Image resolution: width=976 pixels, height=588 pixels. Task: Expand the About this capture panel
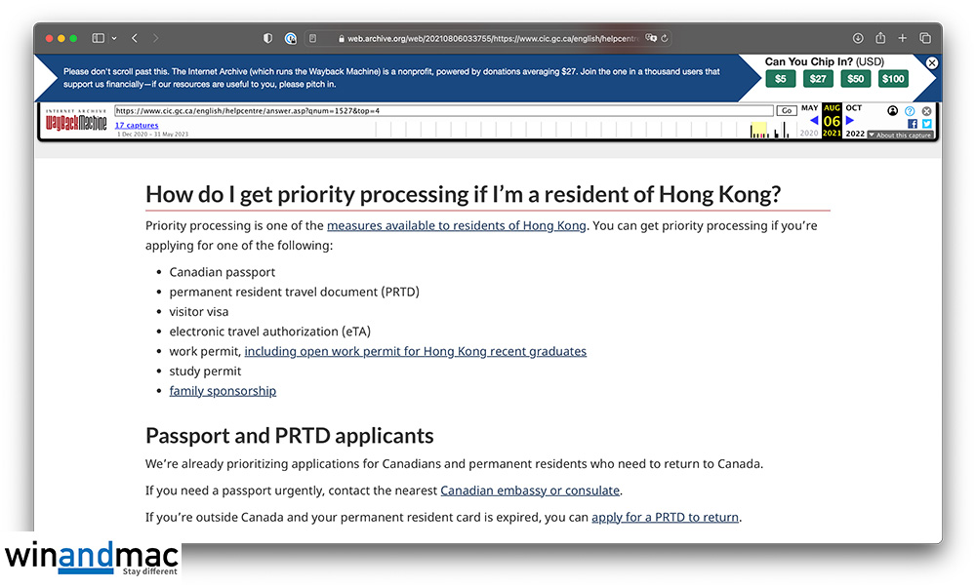(899, 136)
